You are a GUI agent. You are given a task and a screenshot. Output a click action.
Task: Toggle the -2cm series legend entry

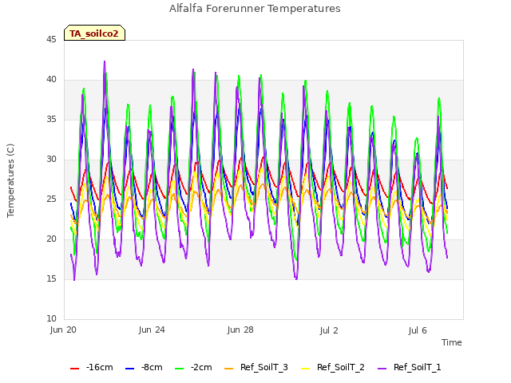193,367
